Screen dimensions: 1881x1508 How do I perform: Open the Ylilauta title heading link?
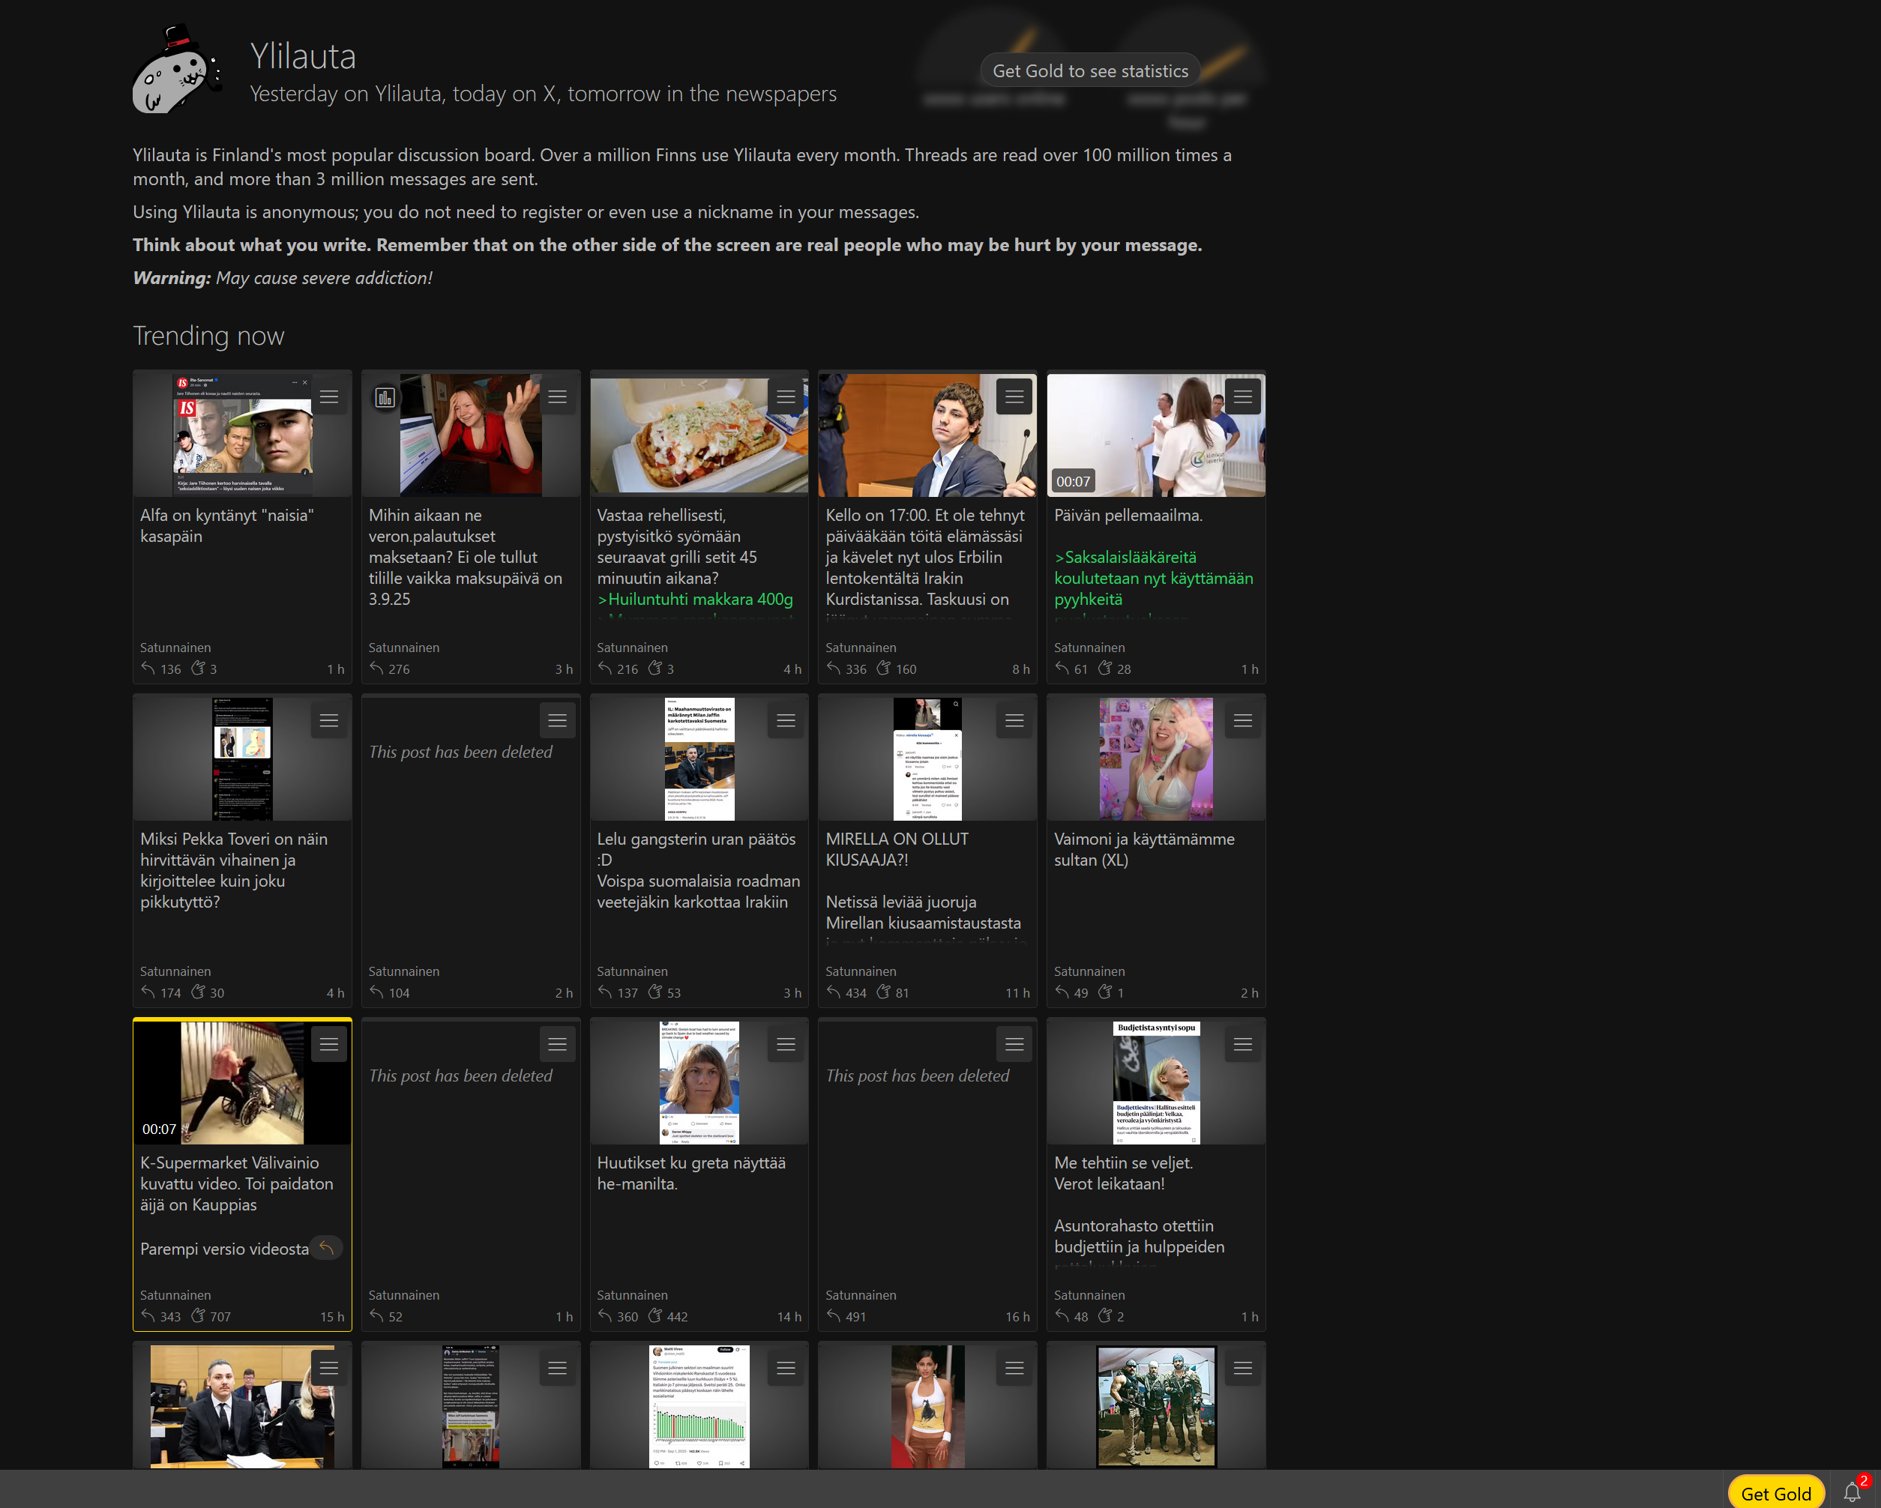pyautogui.click(x=303, y=55)
